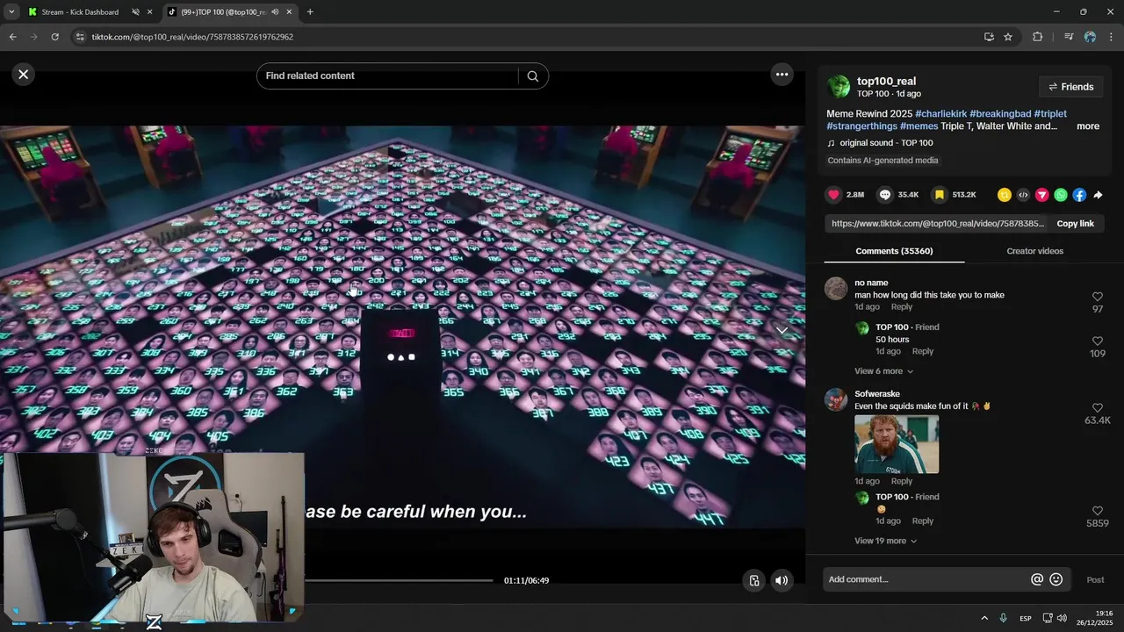Seek on the video progress bar
Screen dimensions: 1124x632
click(x=400, y=580)
